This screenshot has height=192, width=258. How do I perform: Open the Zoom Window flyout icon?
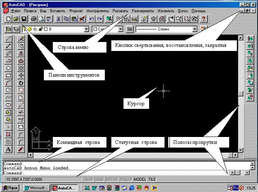coord(186,19)
